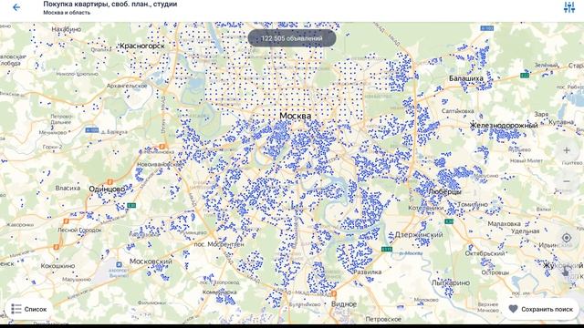Viewport: 584px width, 328px height.
Task: Click the Малаховка map label
Action: pos(504,224)
